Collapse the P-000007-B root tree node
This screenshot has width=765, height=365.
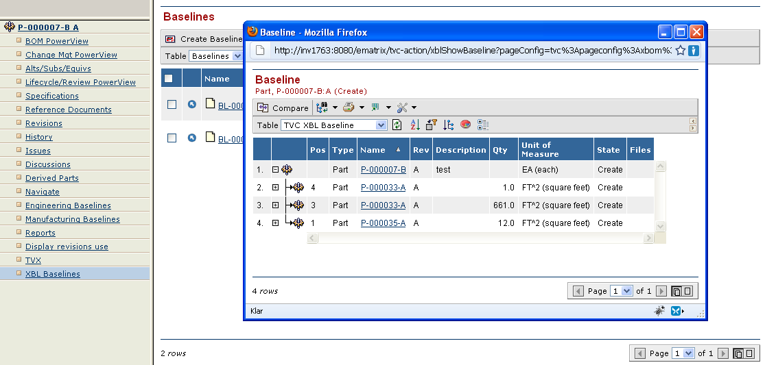pos(275,170)
